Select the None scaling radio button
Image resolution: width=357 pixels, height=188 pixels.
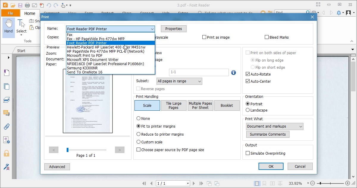pyautogui.click(x=139, y=118)
